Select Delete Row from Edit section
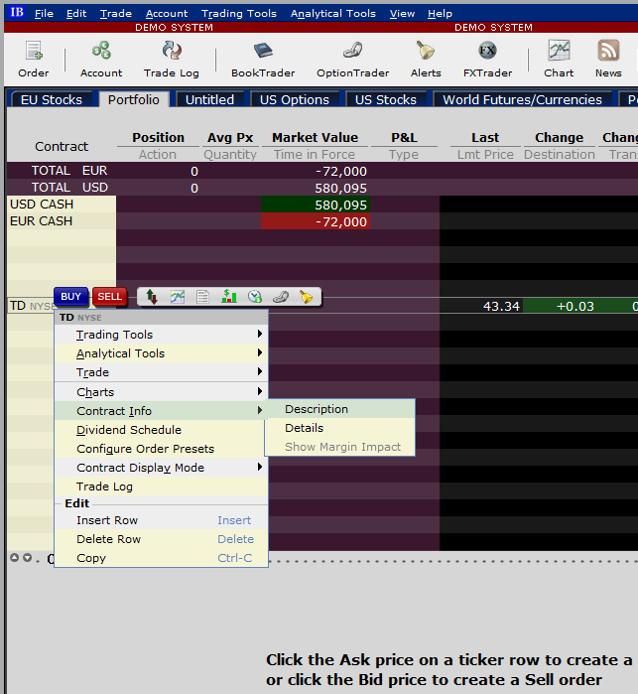 161,539
